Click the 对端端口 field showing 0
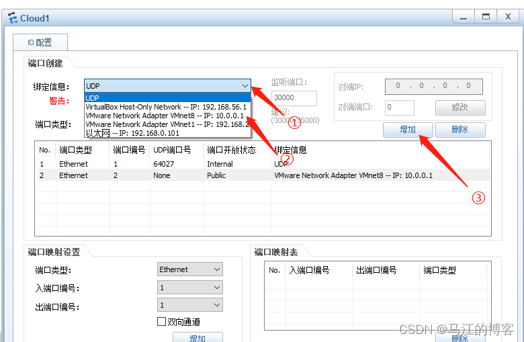Viewport: 524px width, 342px height. coord(399,108)
